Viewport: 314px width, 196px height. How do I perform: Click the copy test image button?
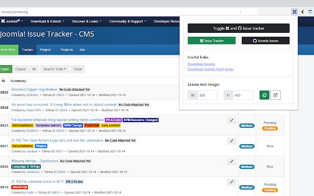click(x=264, y=95)
